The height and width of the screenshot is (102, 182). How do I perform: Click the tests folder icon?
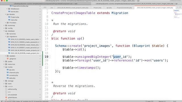[6, 84]
